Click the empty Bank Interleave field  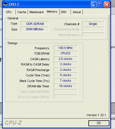pos(93,35)
